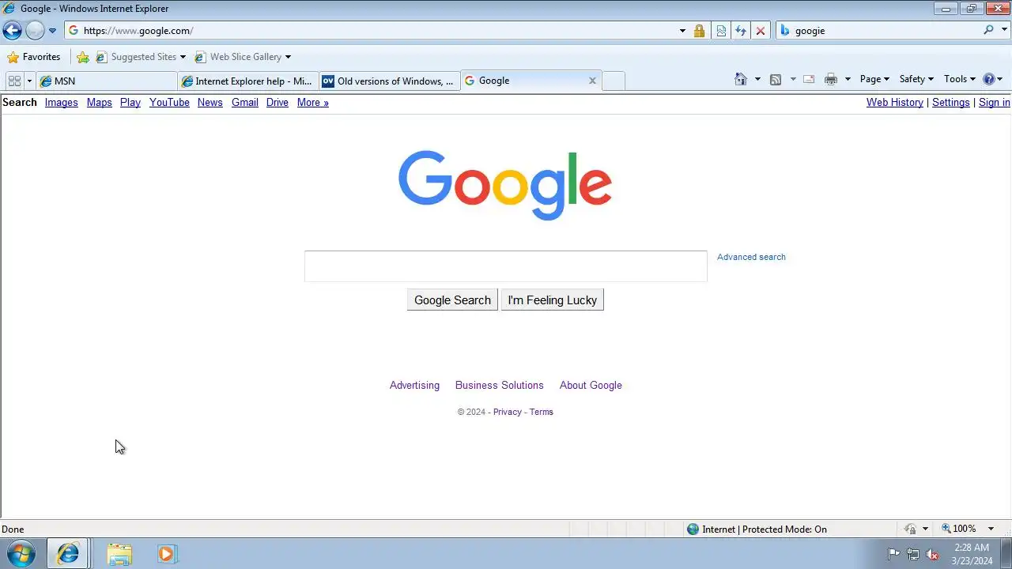Open Web History link
The image size is (1012, 569).
pos(895,103)
